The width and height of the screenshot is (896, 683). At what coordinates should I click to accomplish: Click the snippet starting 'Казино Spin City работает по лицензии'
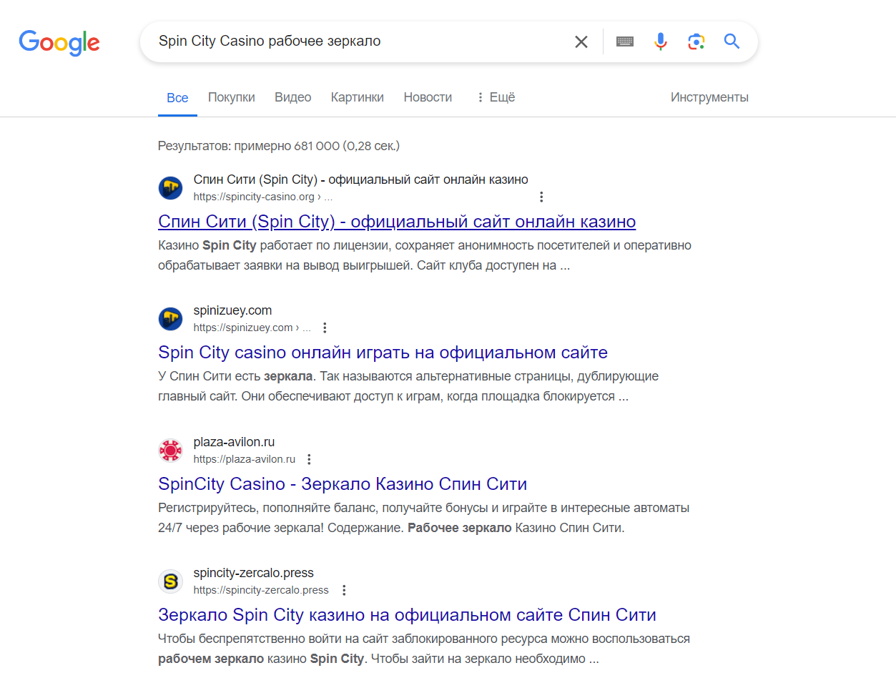coord(425,255)
